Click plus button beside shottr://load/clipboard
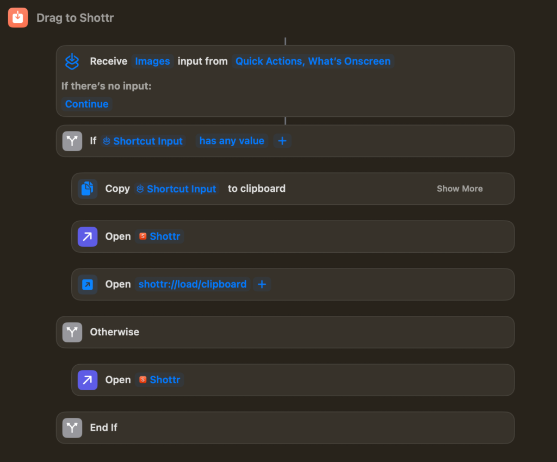The width and height of the screenshot is (557, 462). pyautogui.click(x=262, y=284)
